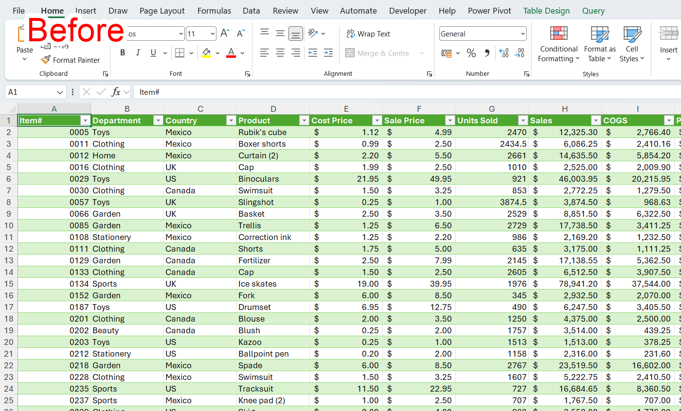The height and width of the screenshot is (411, 681).
Task: Click the Accounting number format icon
Action: 446,53
